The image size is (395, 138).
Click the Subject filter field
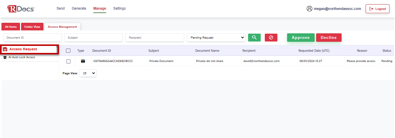coord(94,37)
